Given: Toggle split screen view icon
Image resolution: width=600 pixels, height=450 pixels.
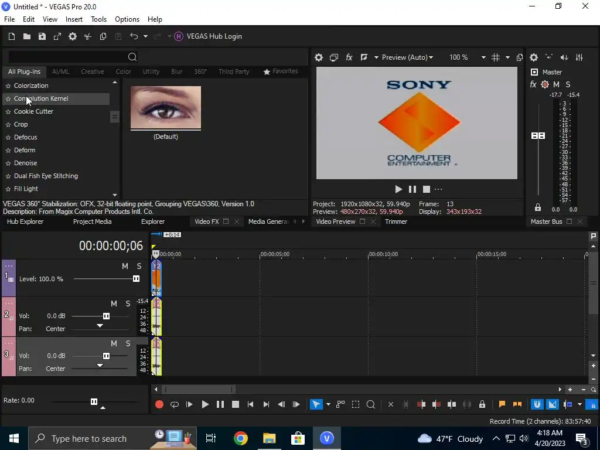Looking at the screenshot, I should pos(364,57).
